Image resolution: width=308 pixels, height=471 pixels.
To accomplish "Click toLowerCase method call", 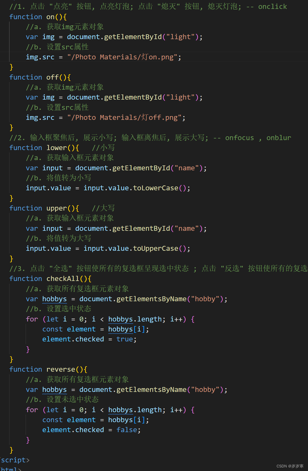I will tap(156, 188).
